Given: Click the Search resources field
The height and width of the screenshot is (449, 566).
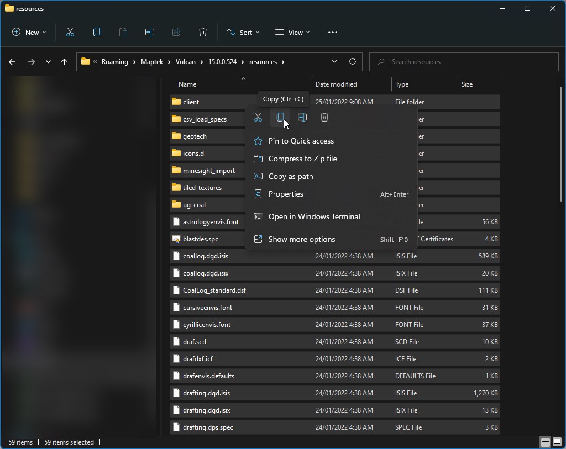Looking at the screenshot, I should (464, 62).
